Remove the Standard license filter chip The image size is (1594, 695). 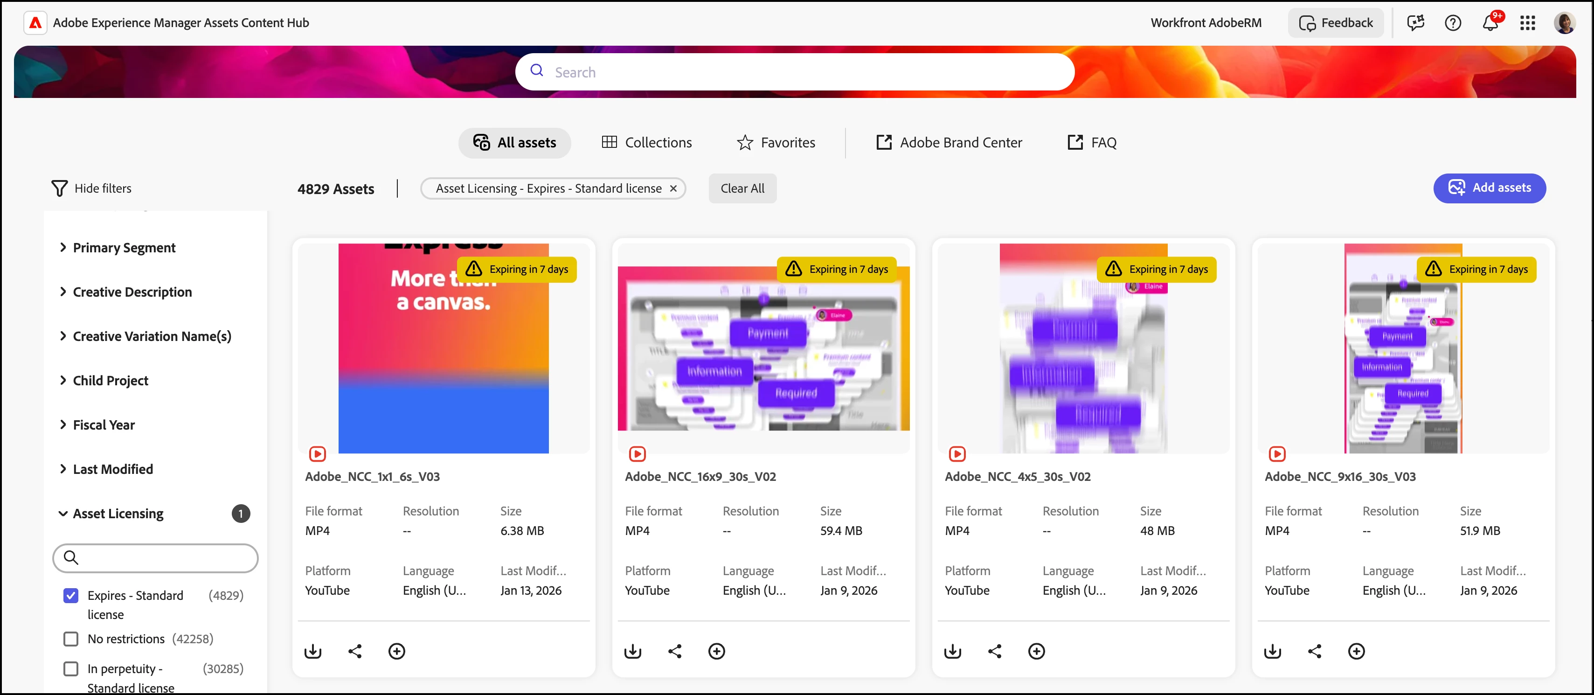[673, 189]
